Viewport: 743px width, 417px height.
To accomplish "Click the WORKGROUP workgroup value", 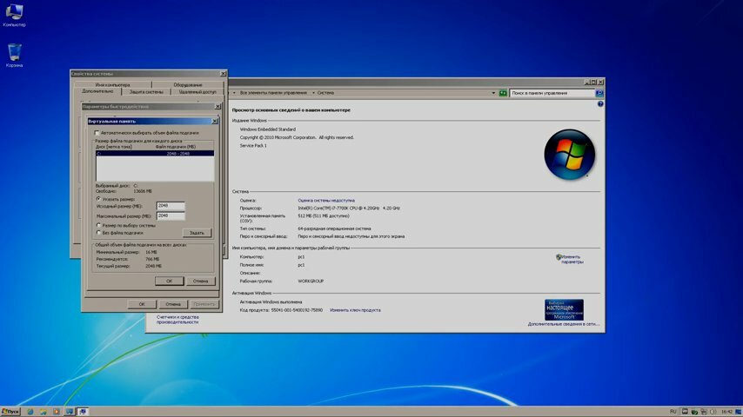I will coord(311,281).
